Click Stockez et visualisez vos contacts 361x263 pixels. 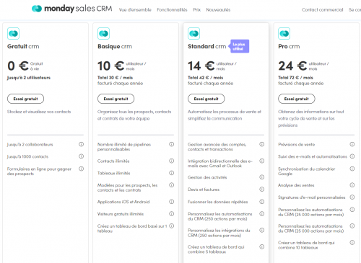point(39,112)
